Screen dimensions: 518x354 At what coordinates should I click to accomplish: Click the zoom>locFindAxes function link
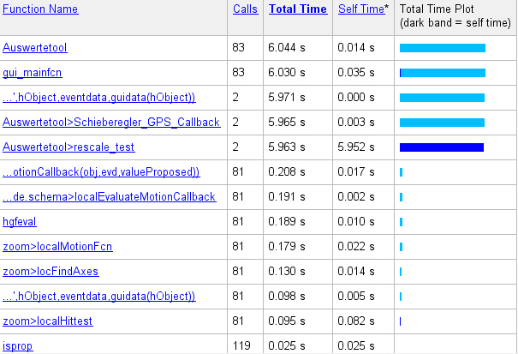51,272
